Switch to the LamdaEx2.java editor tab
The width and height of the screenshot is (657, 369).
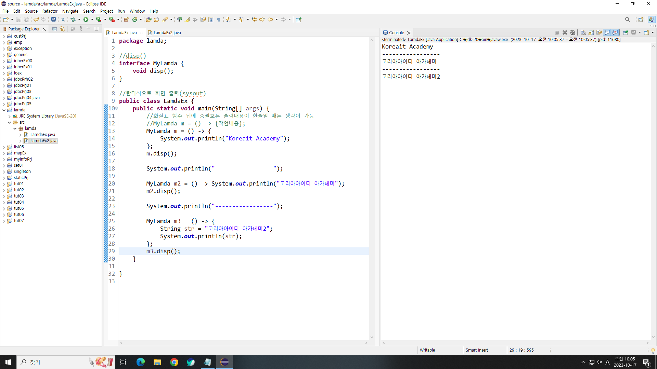click(167, 32)
